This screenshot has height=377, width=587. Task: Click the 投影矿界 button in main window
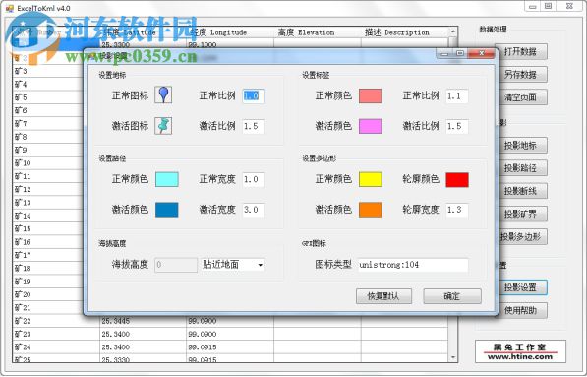pyautogui.click(x=521, y=214)
